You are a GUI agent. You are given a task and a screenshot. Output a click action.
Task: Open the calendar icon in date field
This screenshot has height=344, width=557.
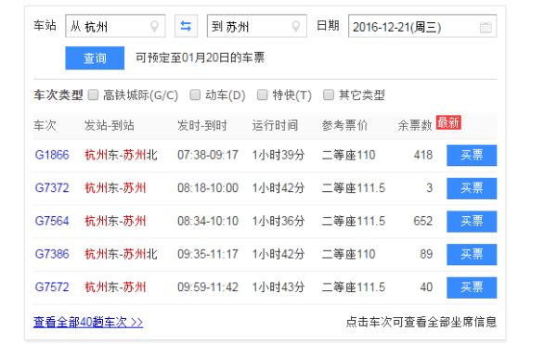(x=486, y=27)
